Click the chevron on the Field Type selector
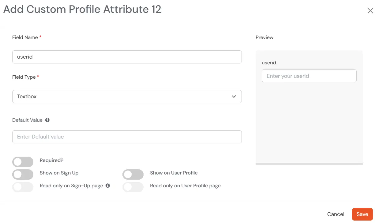The width and height of the screenshot is (375, 223). [234, 96]
